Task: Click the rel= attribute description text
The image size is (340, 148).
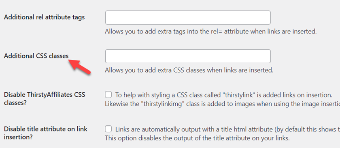Action: tap(211, 31)
